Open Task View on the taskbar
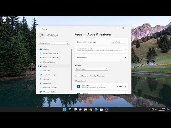This screenshot has height=128, width=171. click(x=75, y=110)
